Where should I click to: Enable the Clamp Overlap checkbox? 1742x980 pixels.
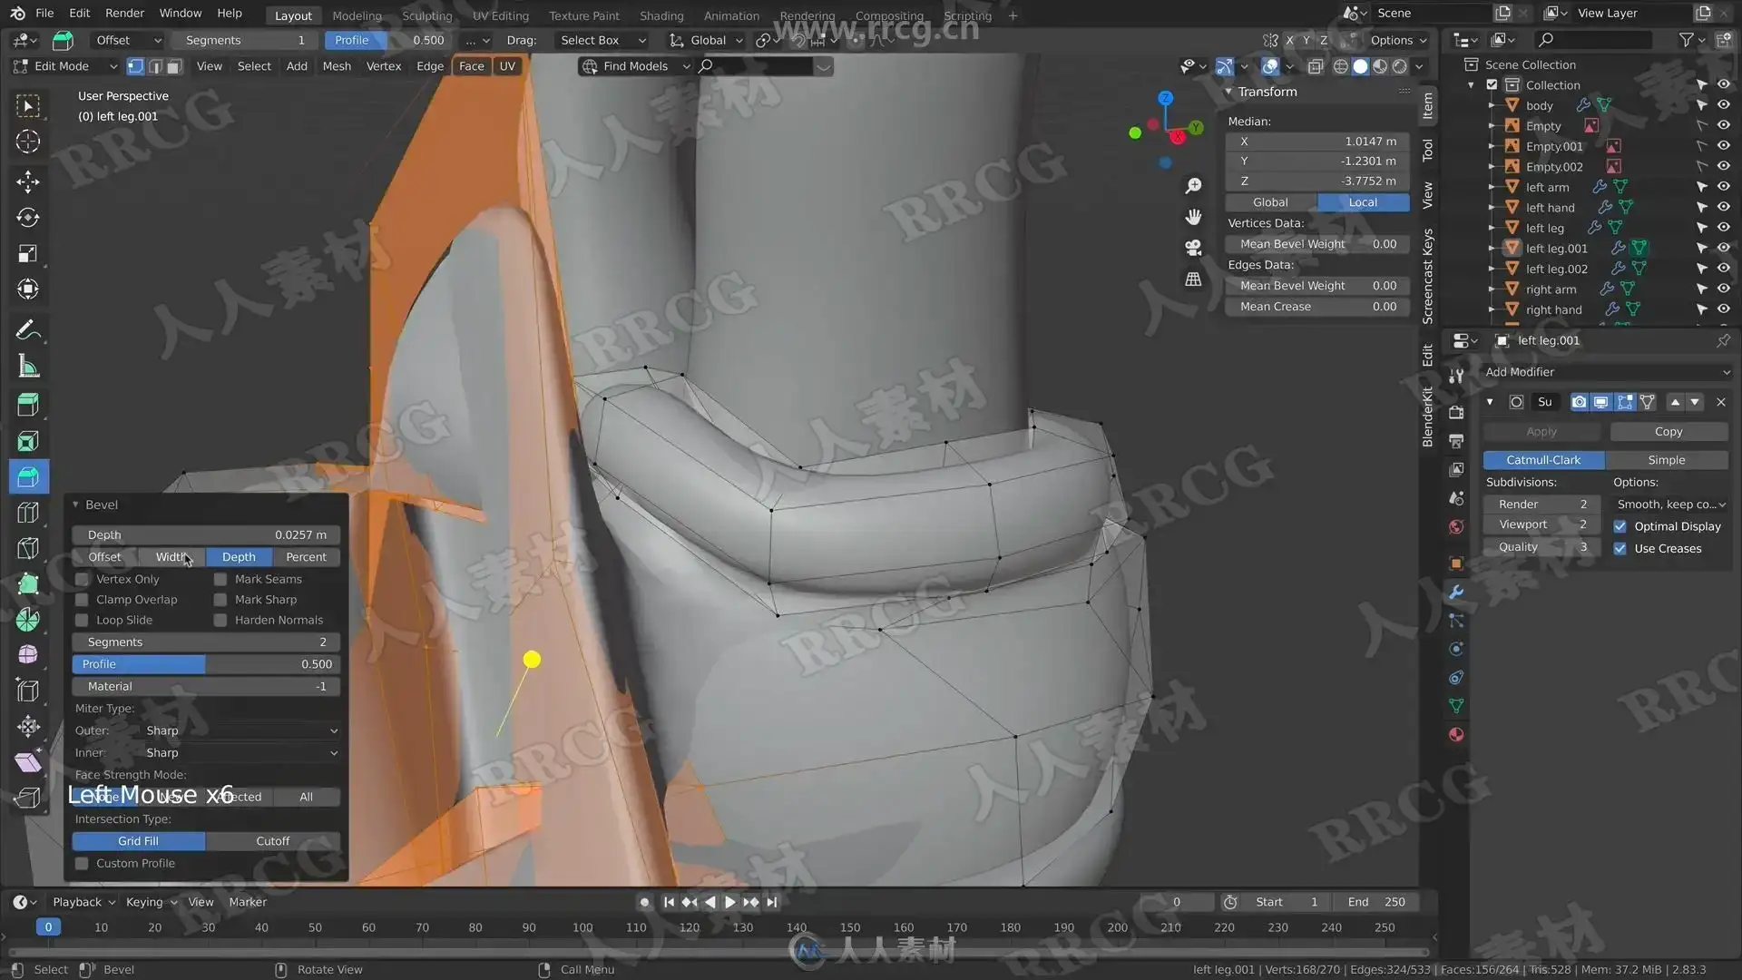(x=83, y=600)
